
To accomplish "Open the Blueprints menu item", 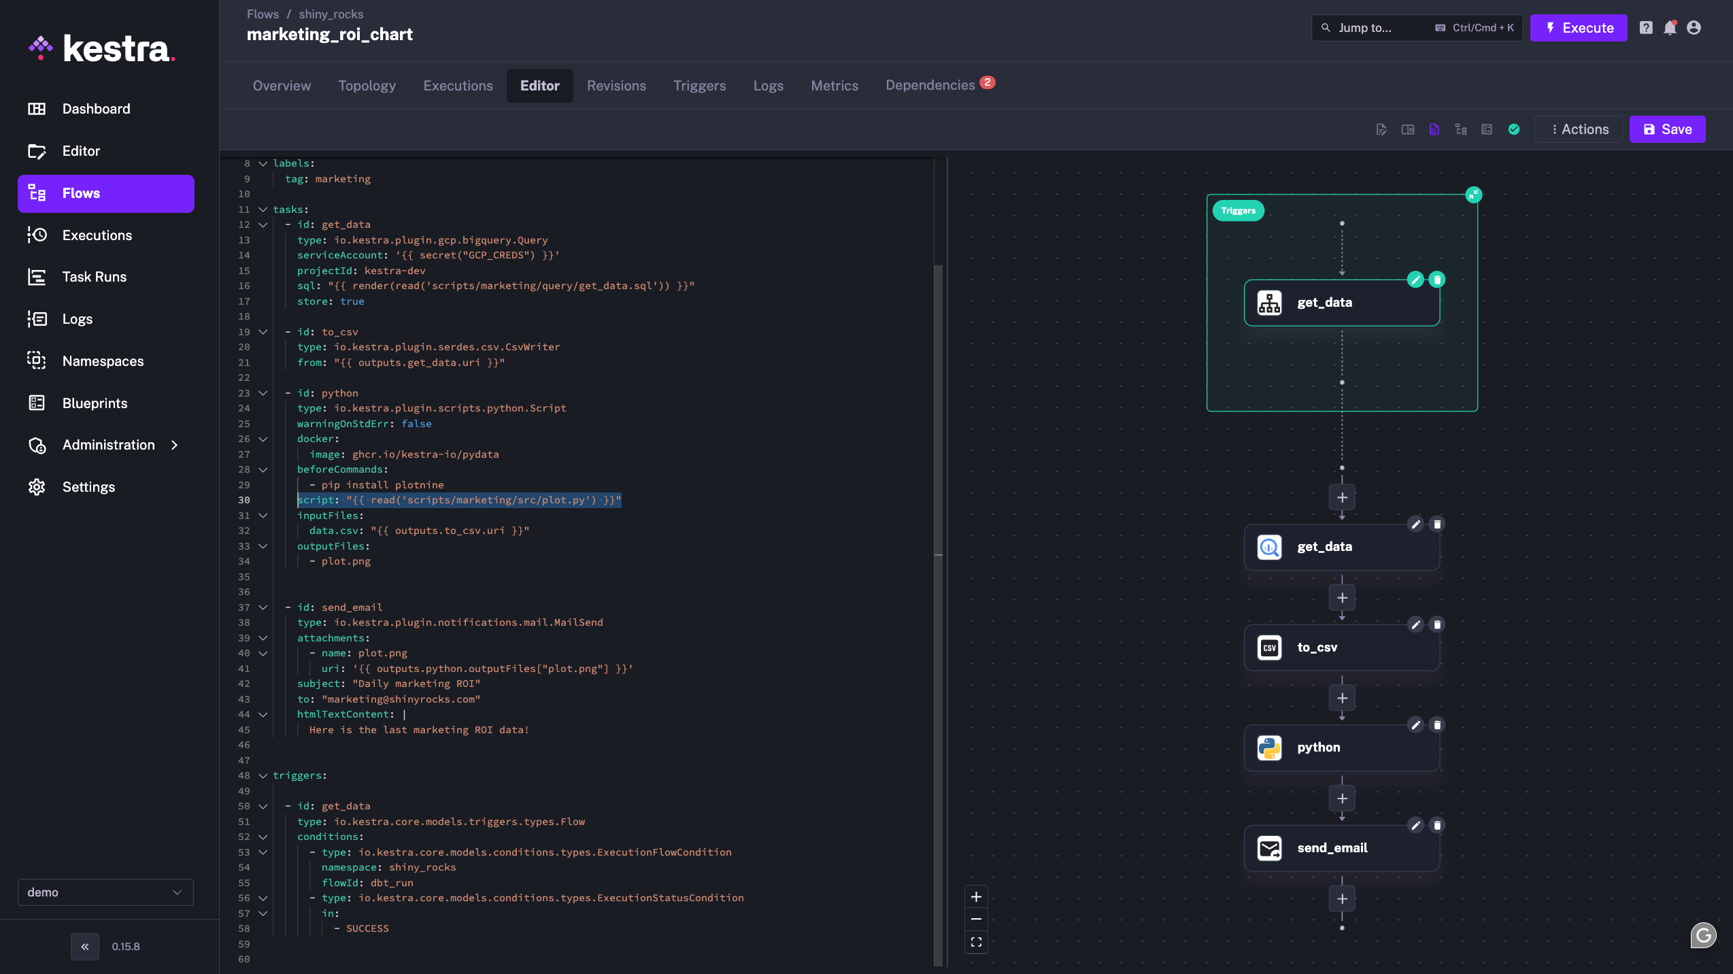I will [x=95, y=403].
